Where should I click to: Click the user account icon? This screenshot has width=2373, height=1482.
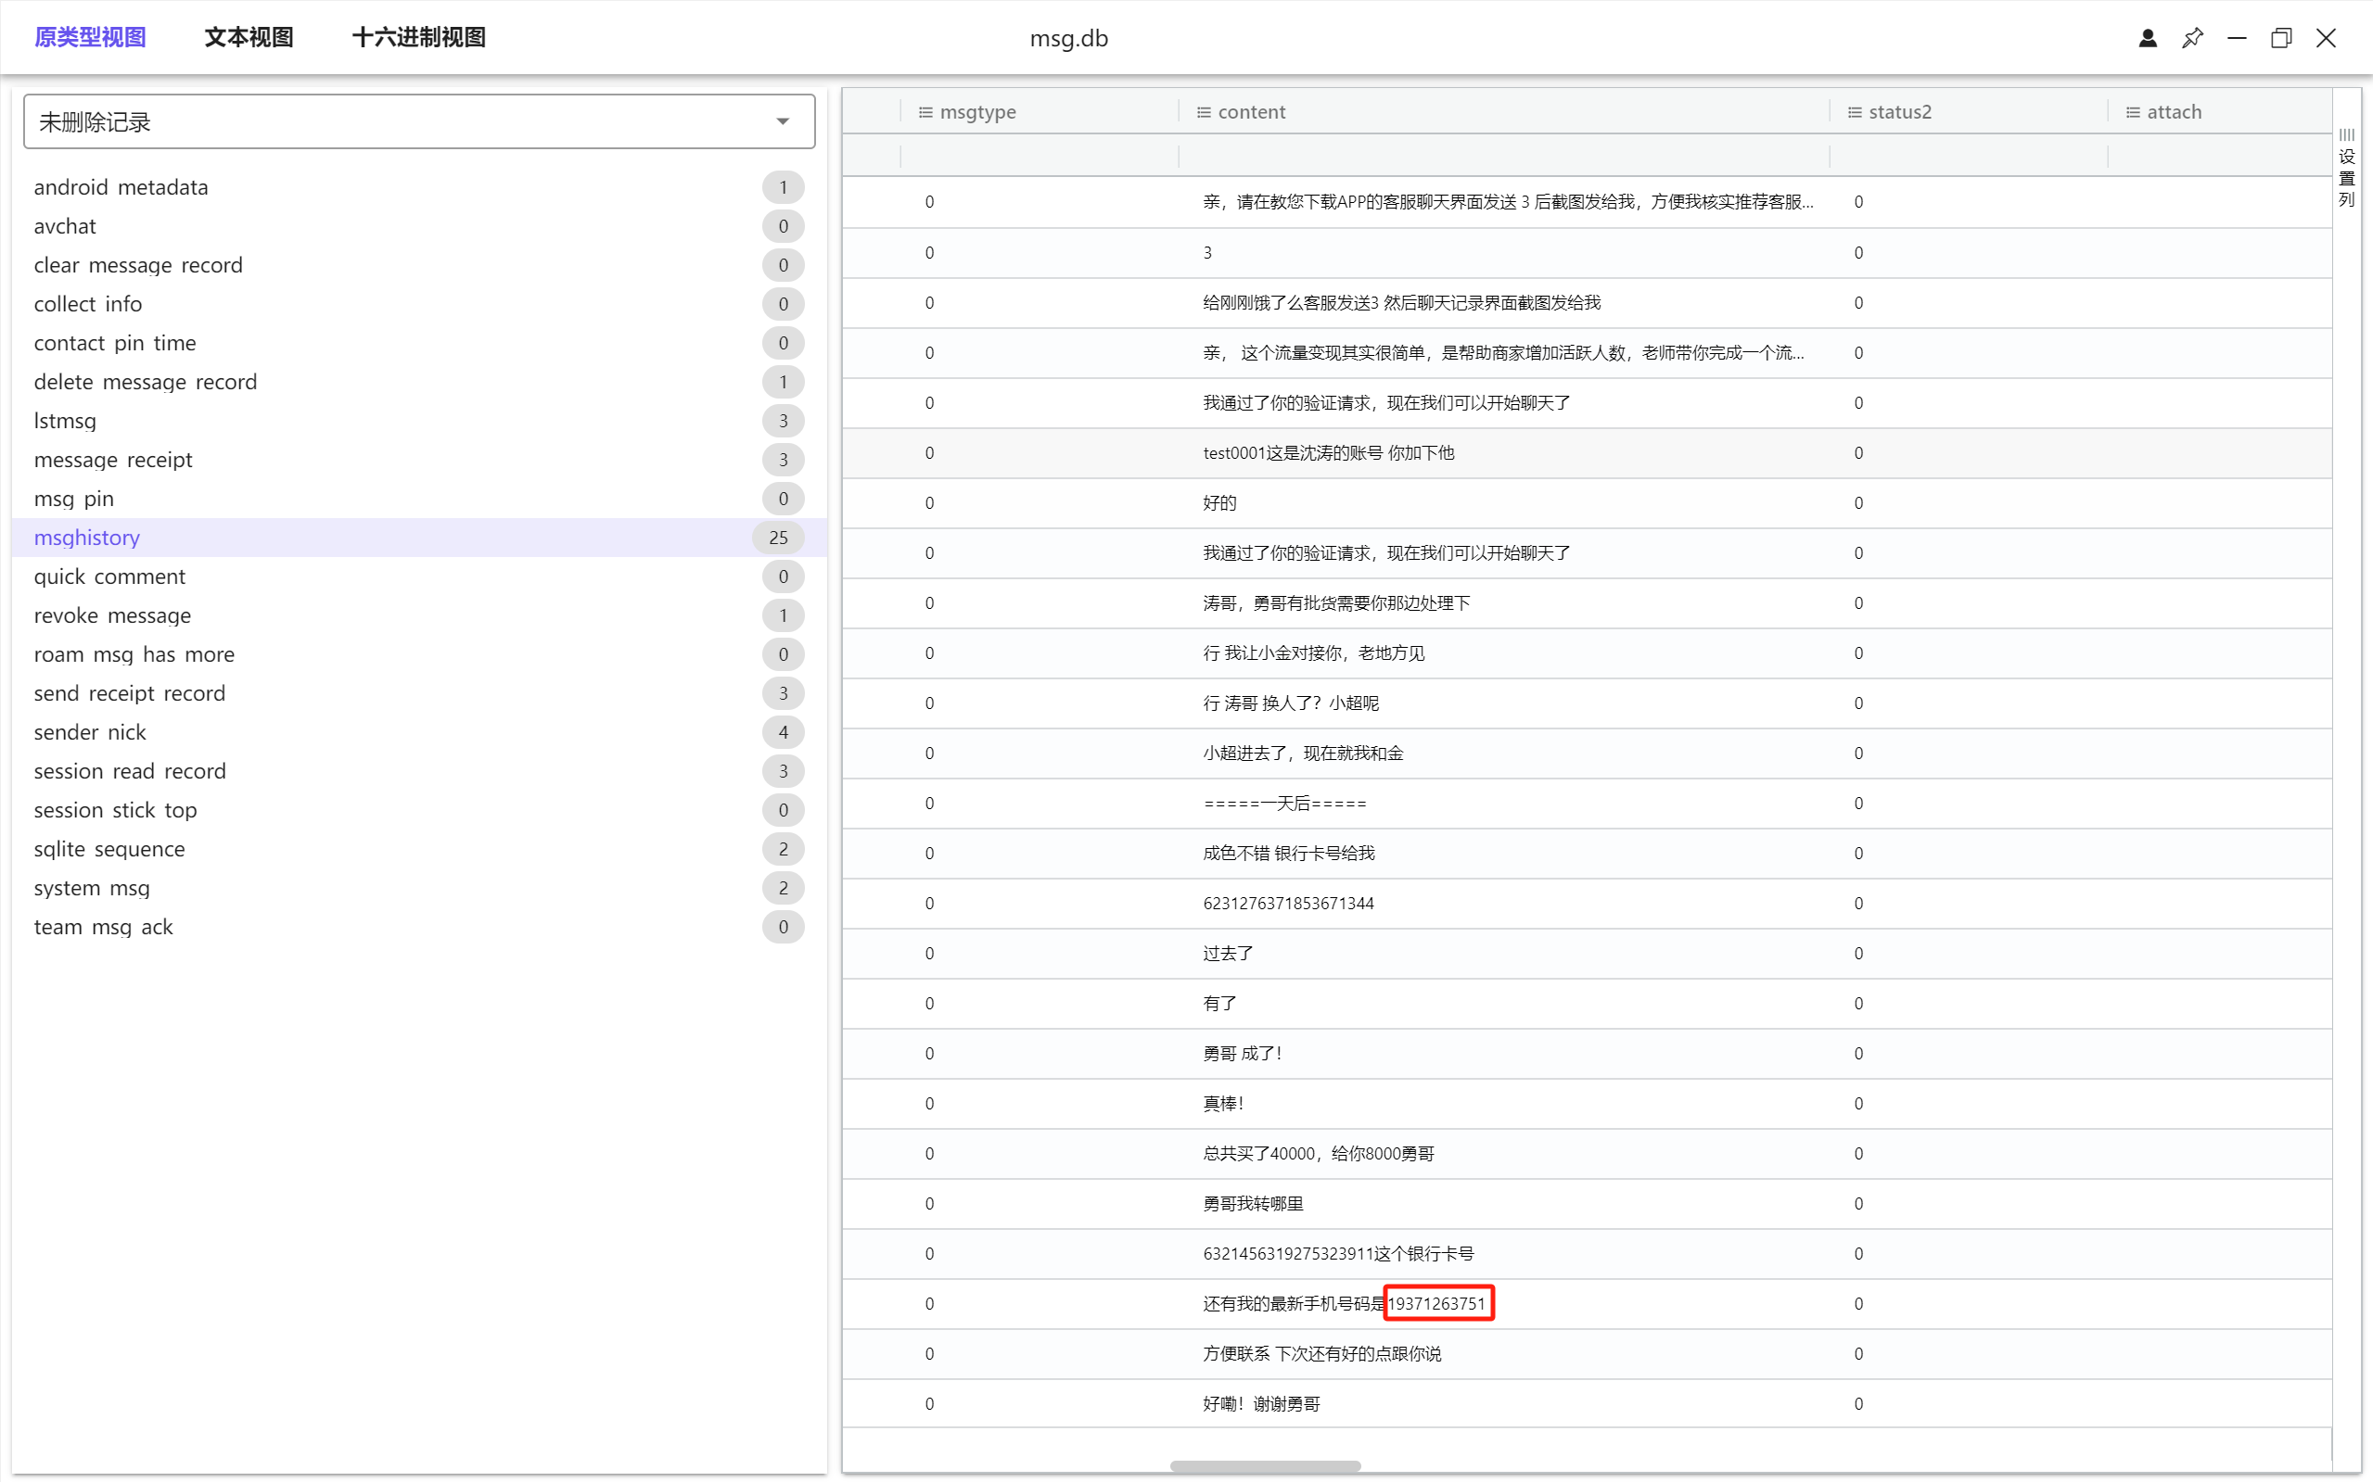[x=2148, y=38]
